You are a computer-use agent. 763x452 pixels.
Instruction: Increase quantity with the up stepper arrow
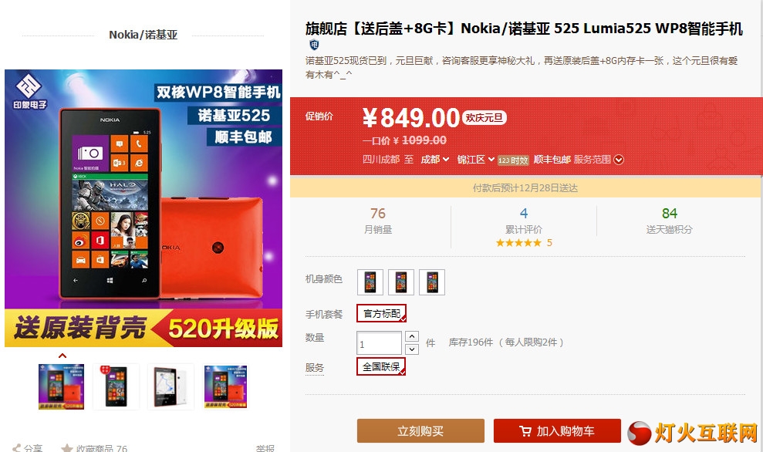412,336
